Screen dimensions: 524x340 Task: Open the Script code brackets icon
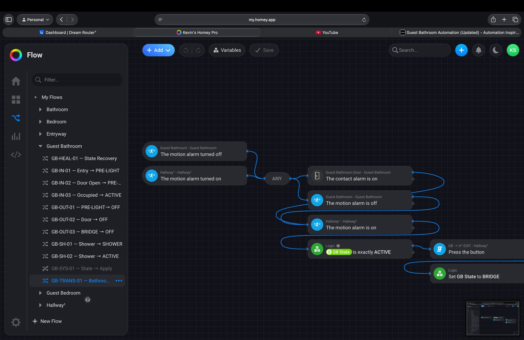[16, 155]
